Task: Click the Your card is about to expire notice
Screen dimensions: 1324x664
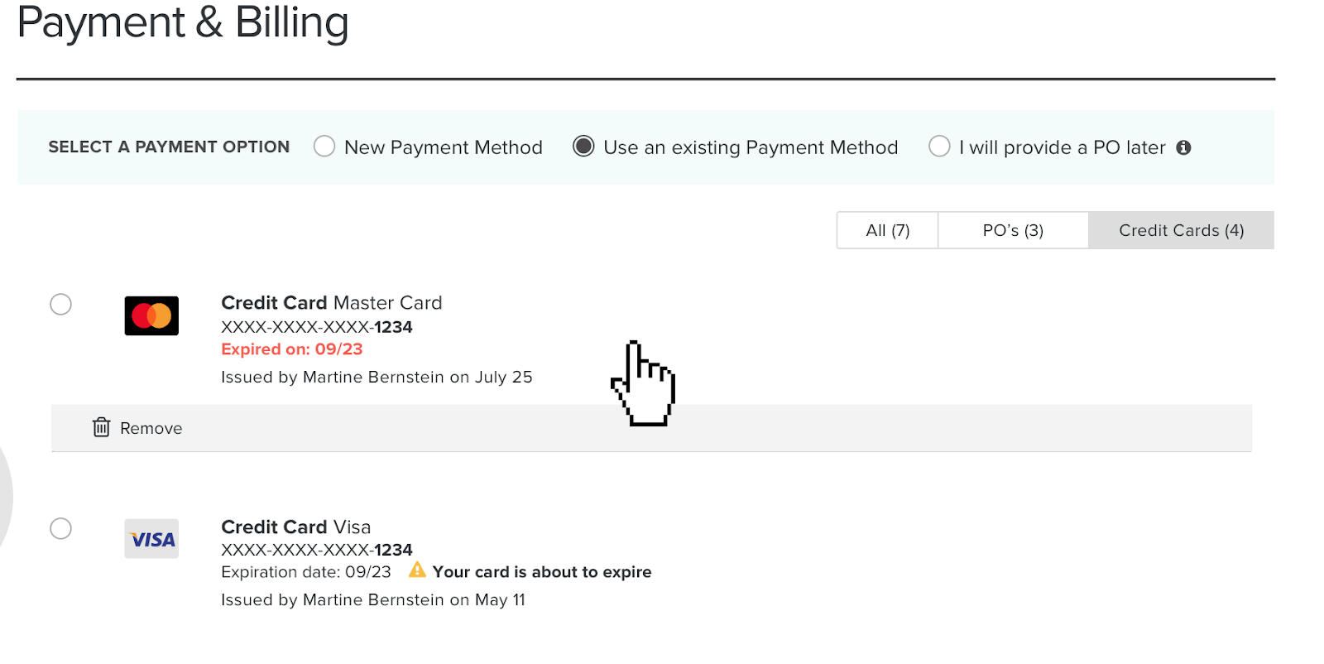Action: [541, 572]
